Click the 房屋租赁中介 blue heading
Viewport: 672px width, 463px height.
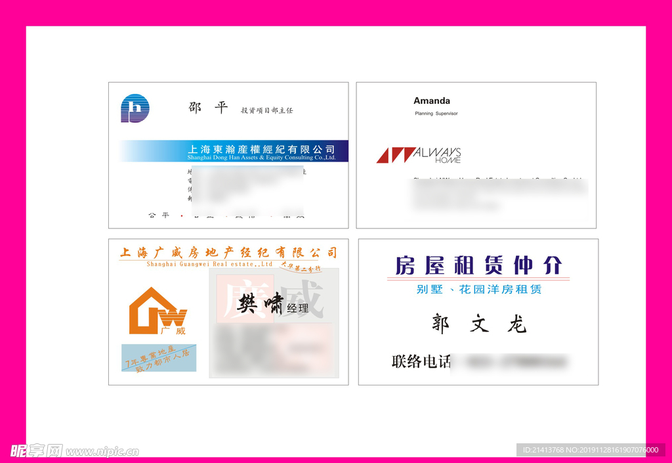[478, 266]
